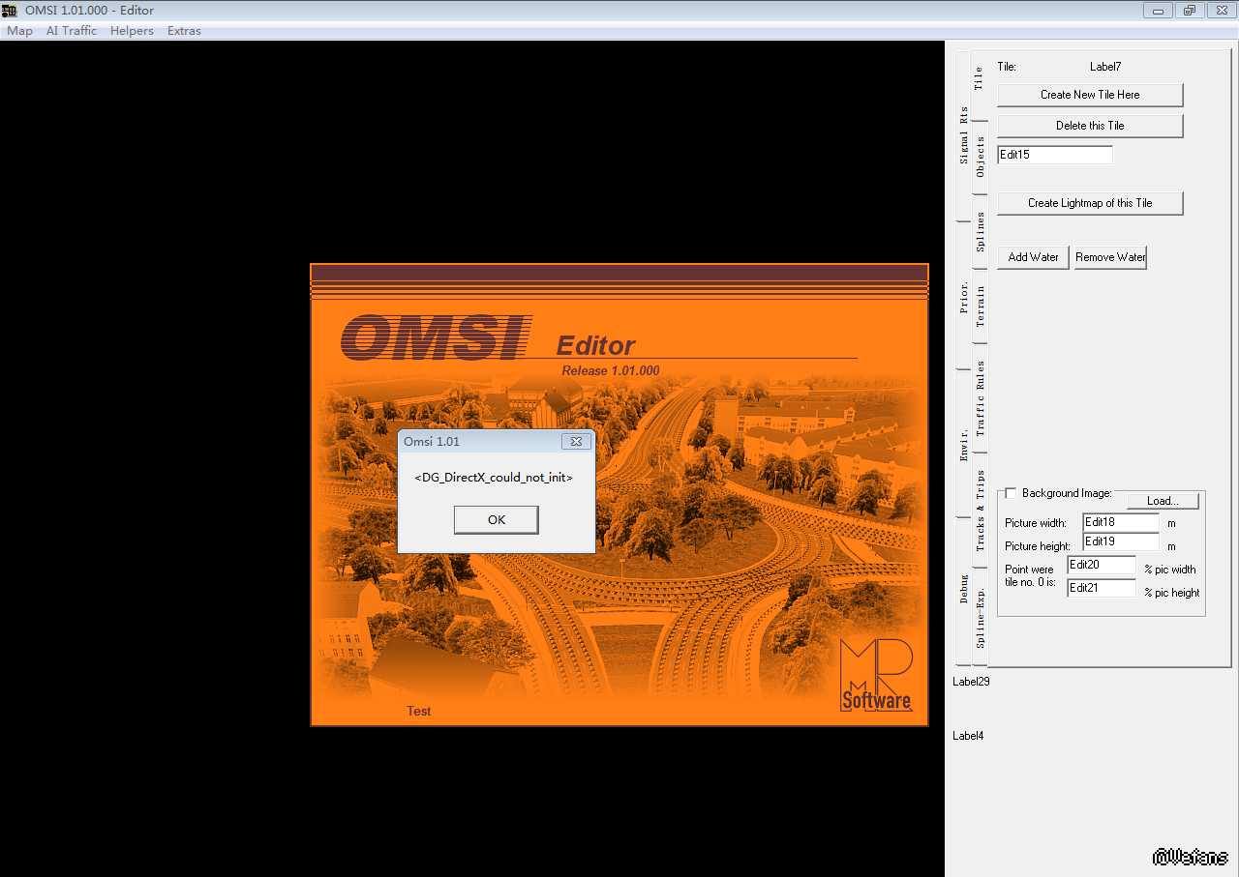Screen dimensions: 1239x877
Task: Click Create Lightmap of this Tile
Action: coord(1090,203)
